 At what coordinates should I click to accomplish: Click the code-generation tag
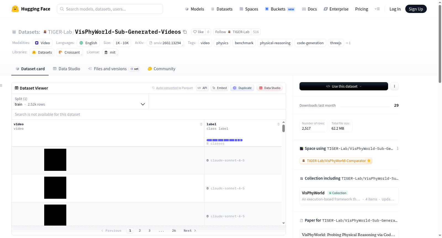coord(310,43)
